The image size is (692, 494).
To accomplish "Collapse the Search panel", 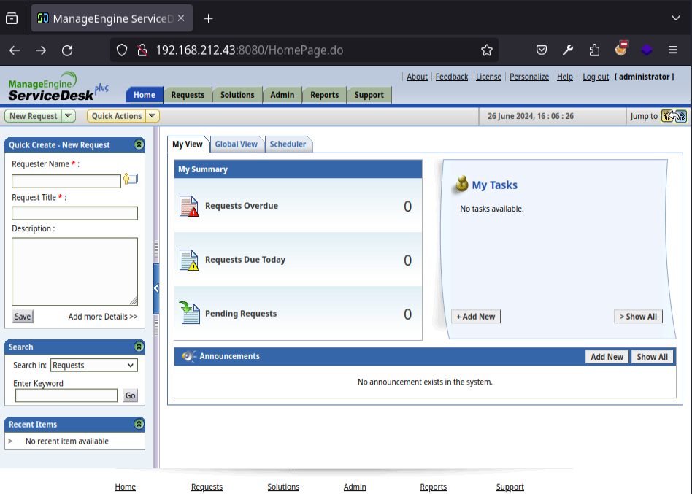I will (138, 347).
